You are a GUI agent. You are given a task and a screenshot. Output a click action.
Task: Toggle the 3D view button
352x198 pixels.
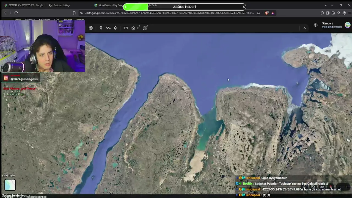tap(322, 187)
